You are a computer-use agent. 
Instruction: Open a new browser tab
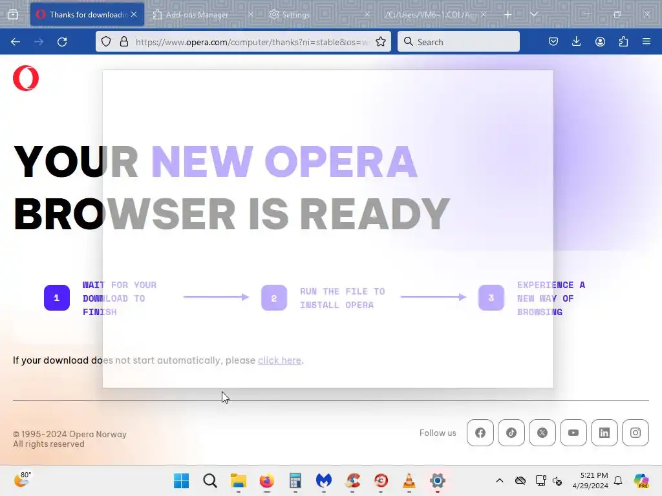pyautogui.click(x=508, y=15)
